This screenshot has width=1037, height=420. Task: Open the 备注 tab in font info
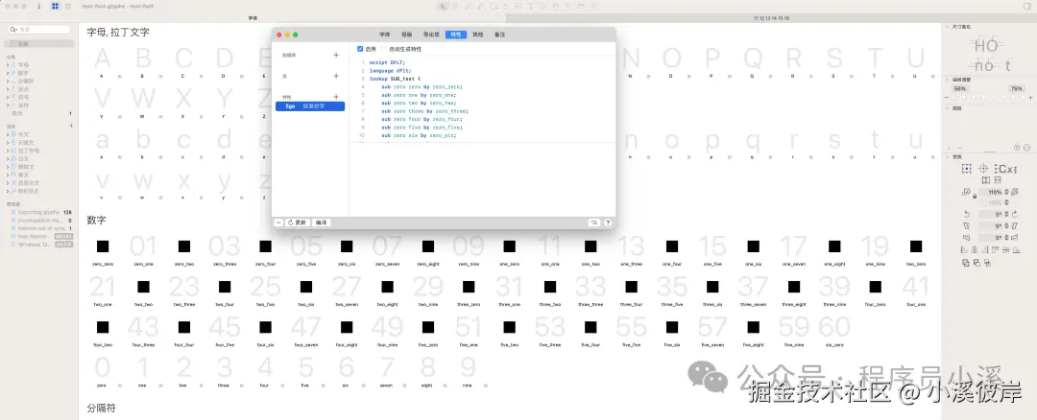pos(500,35)
